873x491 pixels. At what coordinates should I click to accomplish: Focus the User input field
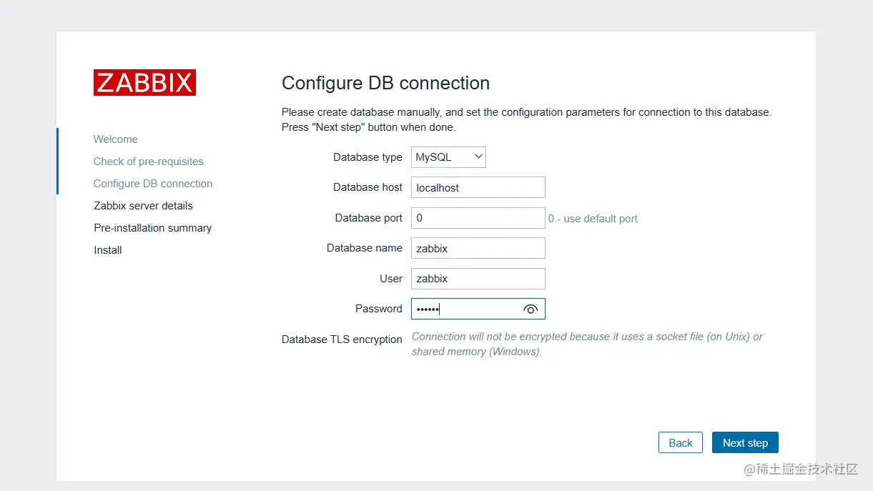click(x=478, y=279)
